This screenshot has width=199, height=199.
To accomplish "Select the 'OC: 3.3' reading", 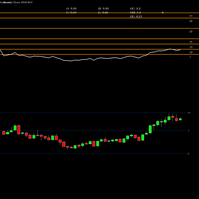I will (135, 8).
